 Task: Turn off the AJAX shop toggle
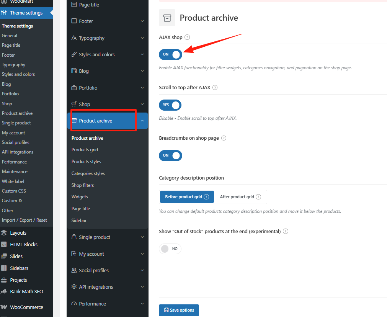(170, 54)
